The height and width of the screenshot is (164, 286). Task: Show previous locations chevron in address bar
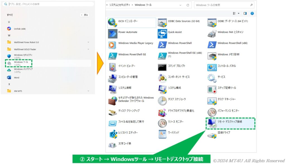pos(107,5)
